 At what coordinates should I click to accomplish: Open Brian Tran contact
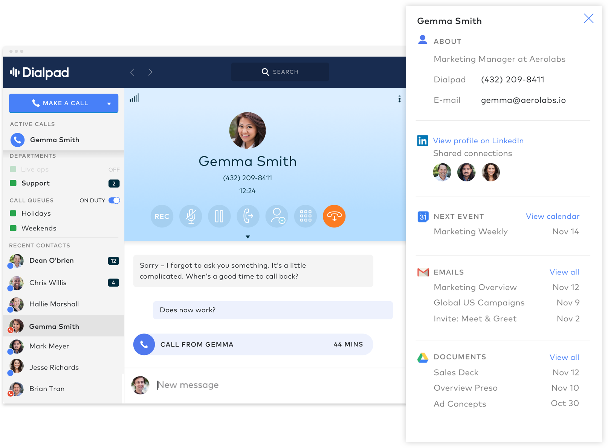(x=63, y=389)
